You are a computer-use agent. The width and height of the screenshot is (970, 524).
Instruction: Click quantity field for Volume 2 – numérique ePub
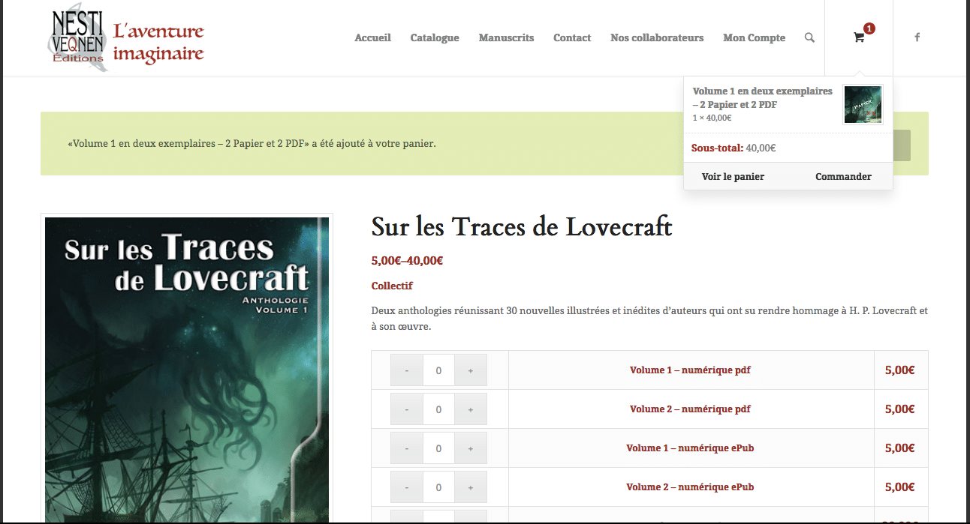[438, 487]
